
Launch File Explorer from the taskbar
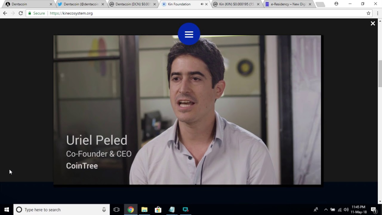pos(144,210)
